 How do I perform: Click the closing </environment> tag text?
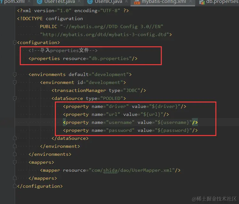tap(60, 146)
